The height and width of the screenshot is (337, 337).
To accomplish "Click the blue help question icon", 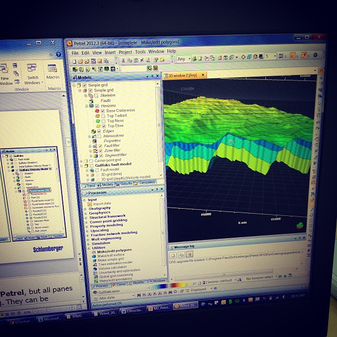I will (58, 55).
